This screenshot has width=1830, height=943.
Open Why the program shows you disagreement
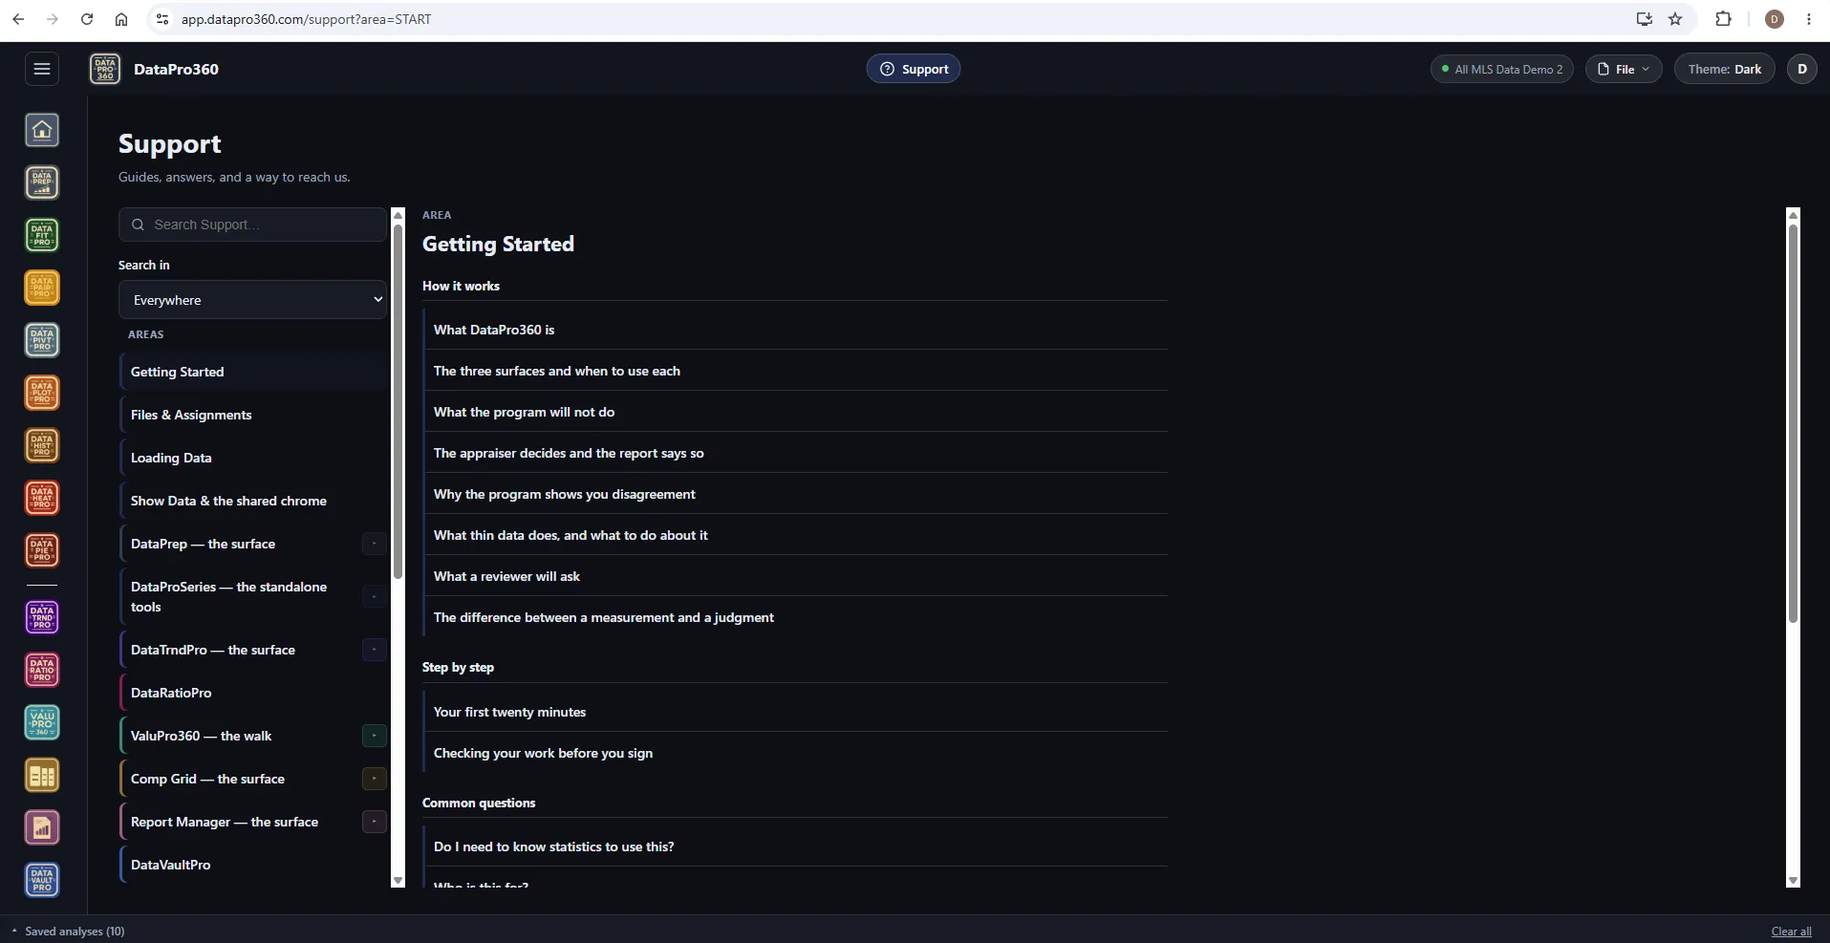click(x=795, y=494)
